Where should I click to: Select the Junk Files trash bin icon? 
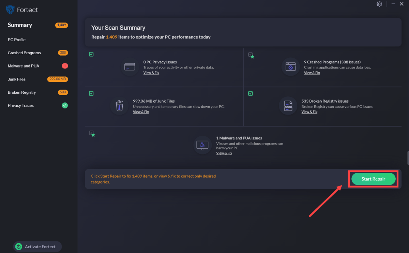coord(119,106)
